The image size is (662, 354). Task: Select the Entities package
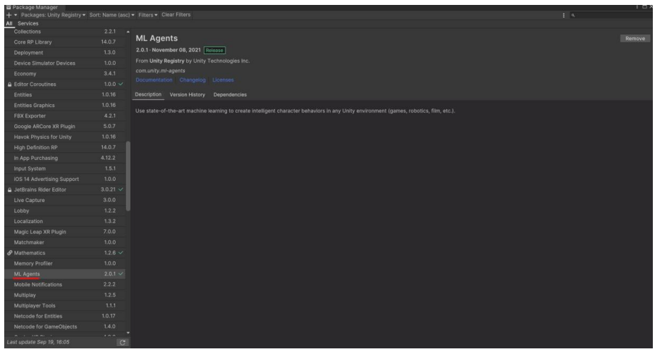point(65,95)
